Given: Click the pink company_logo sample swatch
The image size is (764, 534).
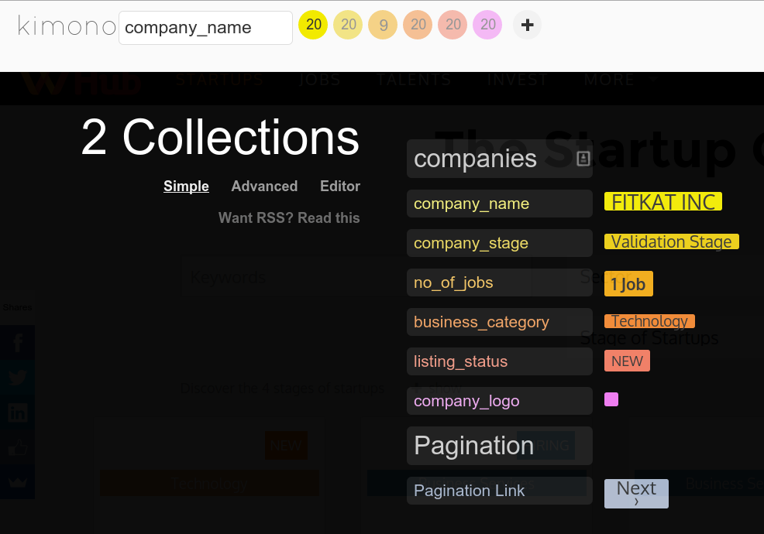Looking at the screenshot, I should (x=611, y=399).
